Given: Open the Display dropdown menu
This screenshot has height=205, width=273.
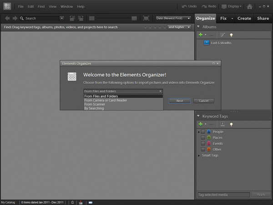Looking at the screenshot, I should [x=232, y=6].
